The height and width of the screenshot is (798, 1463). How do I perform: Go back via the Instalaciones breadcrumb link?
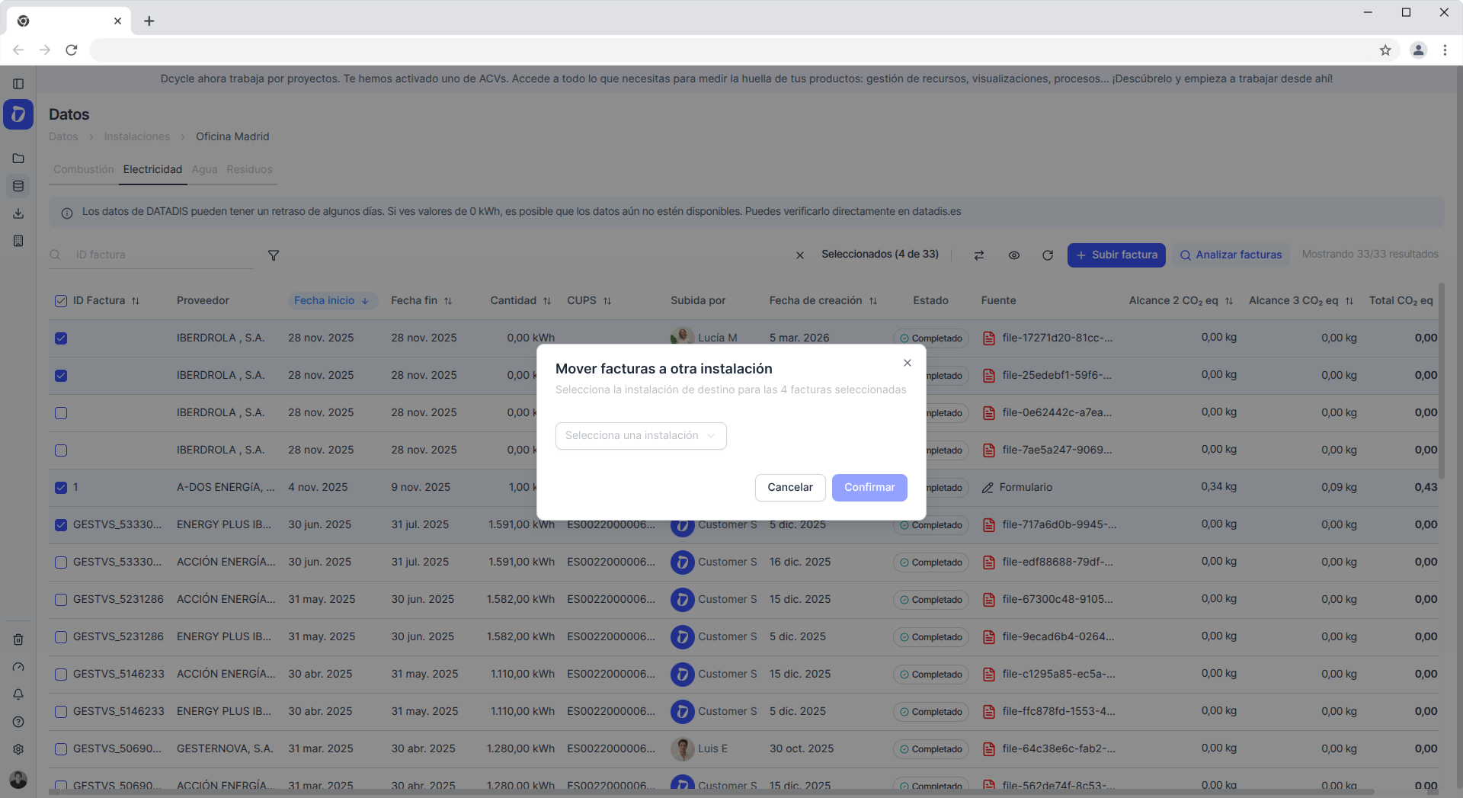[x=136, y=136]
